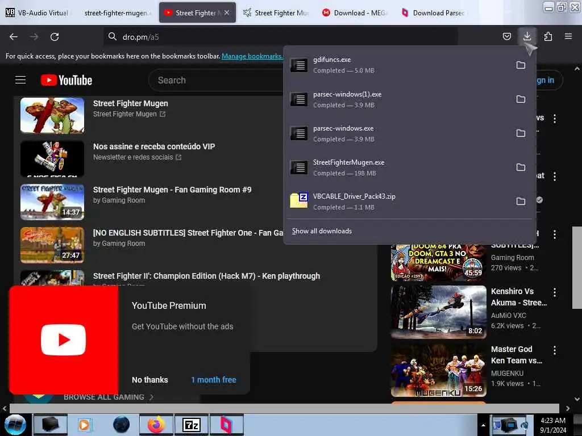Image resolution: width=582 pixels, height=436 pixels.
Task: Open the Firefox application menu
Action: [568, 36]
